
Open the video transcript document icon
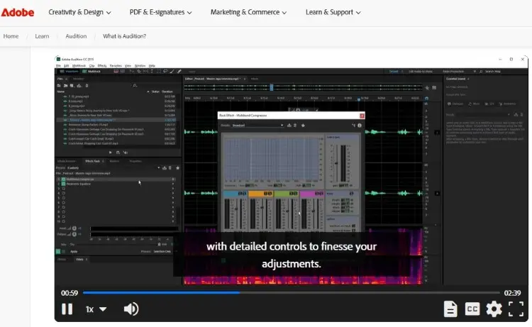click(x=450, y=309)
